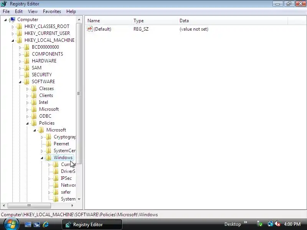Select the Intel folder icon
Viewport: 307px width, 230px height.
pos(34,102)
